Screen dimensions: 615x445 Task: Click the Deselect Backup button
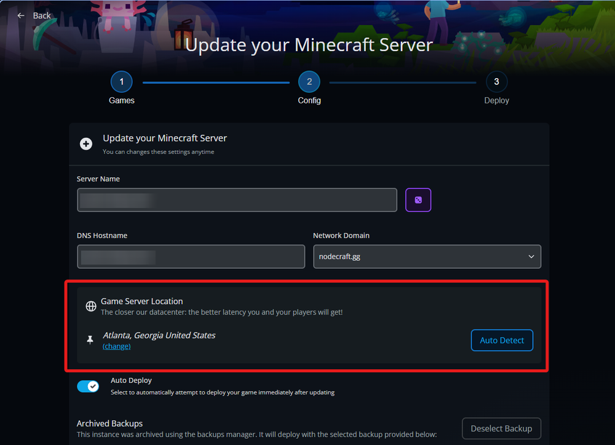coord(501,428)
